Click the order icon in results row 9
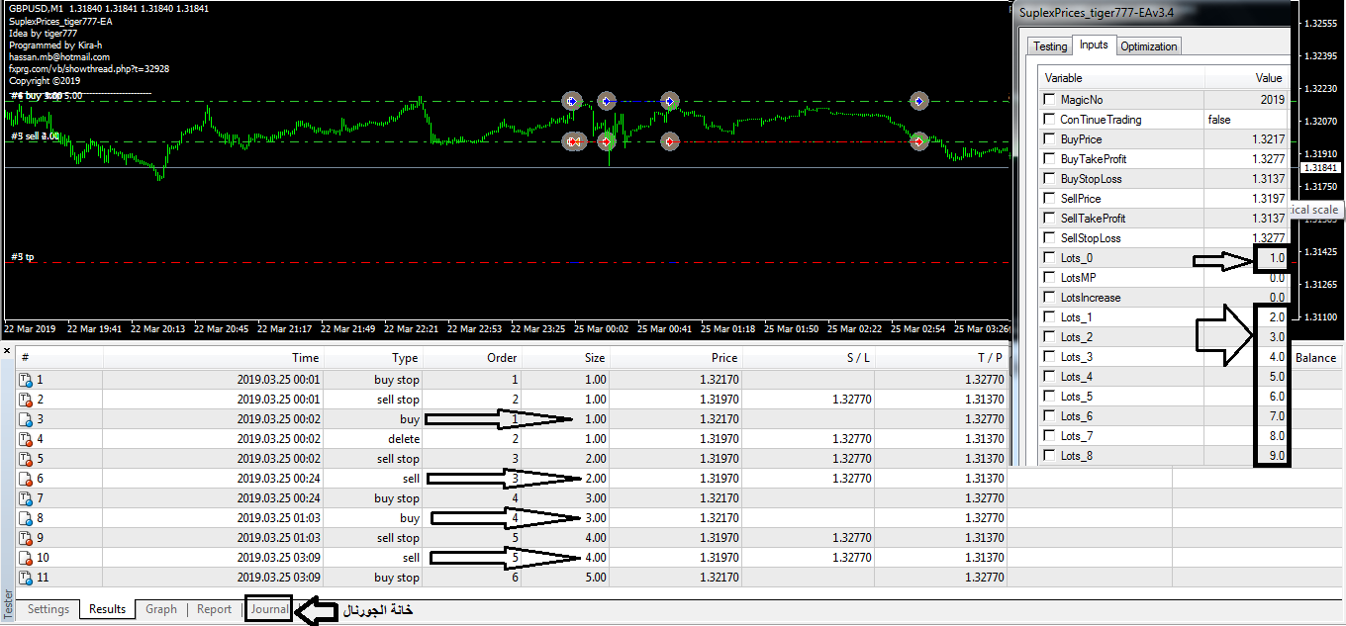The height and width of the screenshot is (626, 1346). (26, 538)
